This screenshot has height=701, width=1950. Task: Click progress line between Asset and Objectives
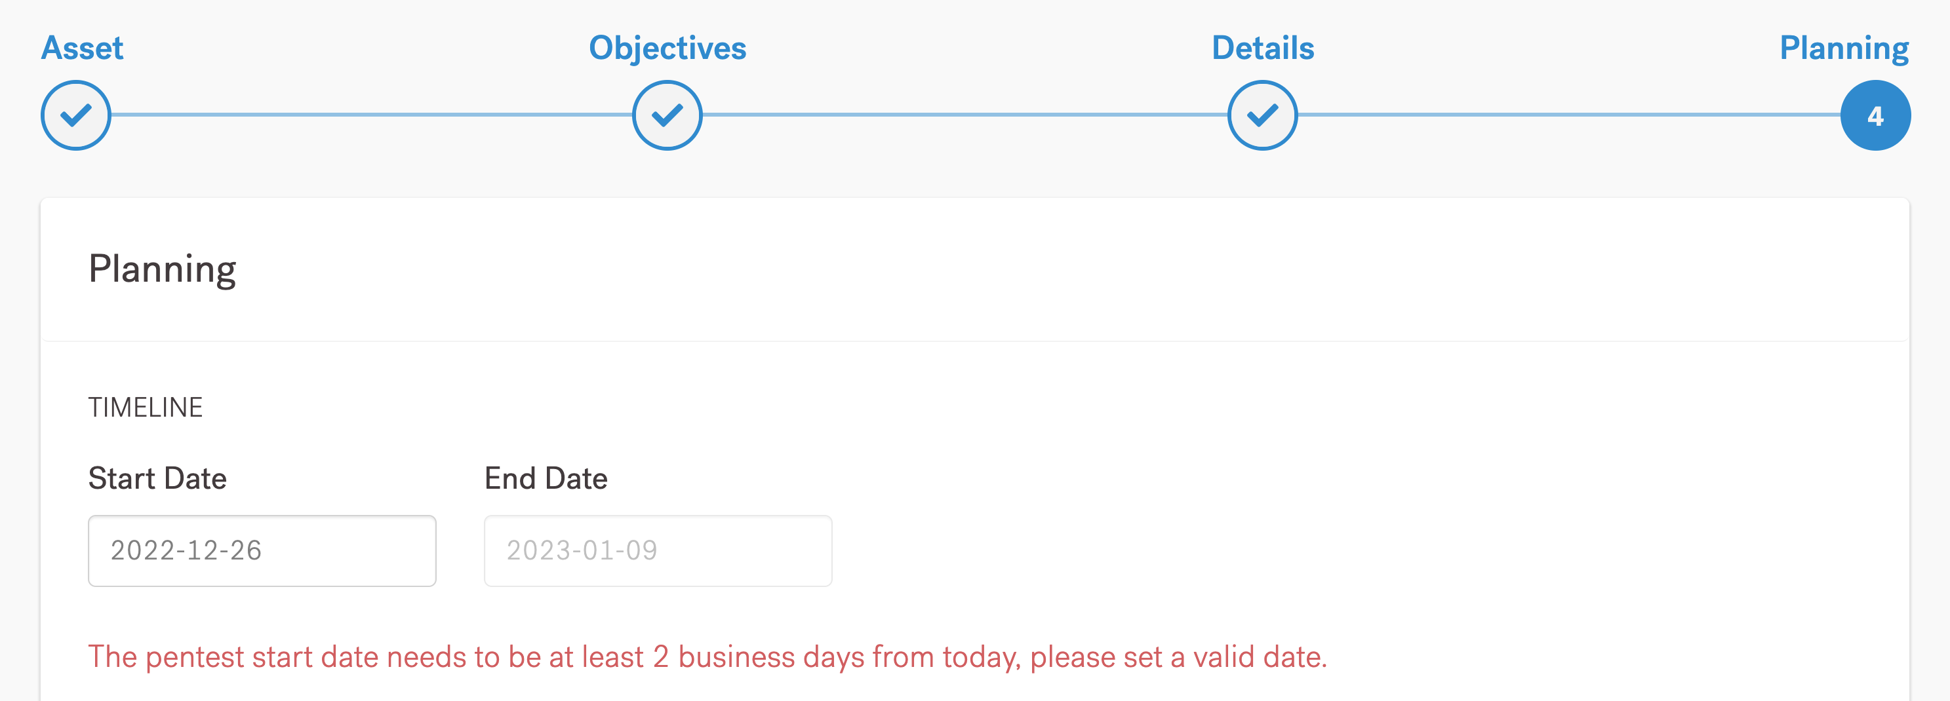(371, 115)
